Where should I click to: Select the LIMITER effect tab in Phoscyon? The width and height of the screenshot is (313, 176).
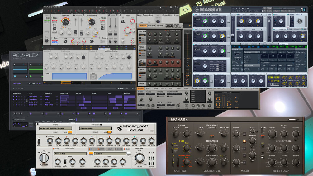[x=101, y=149]
